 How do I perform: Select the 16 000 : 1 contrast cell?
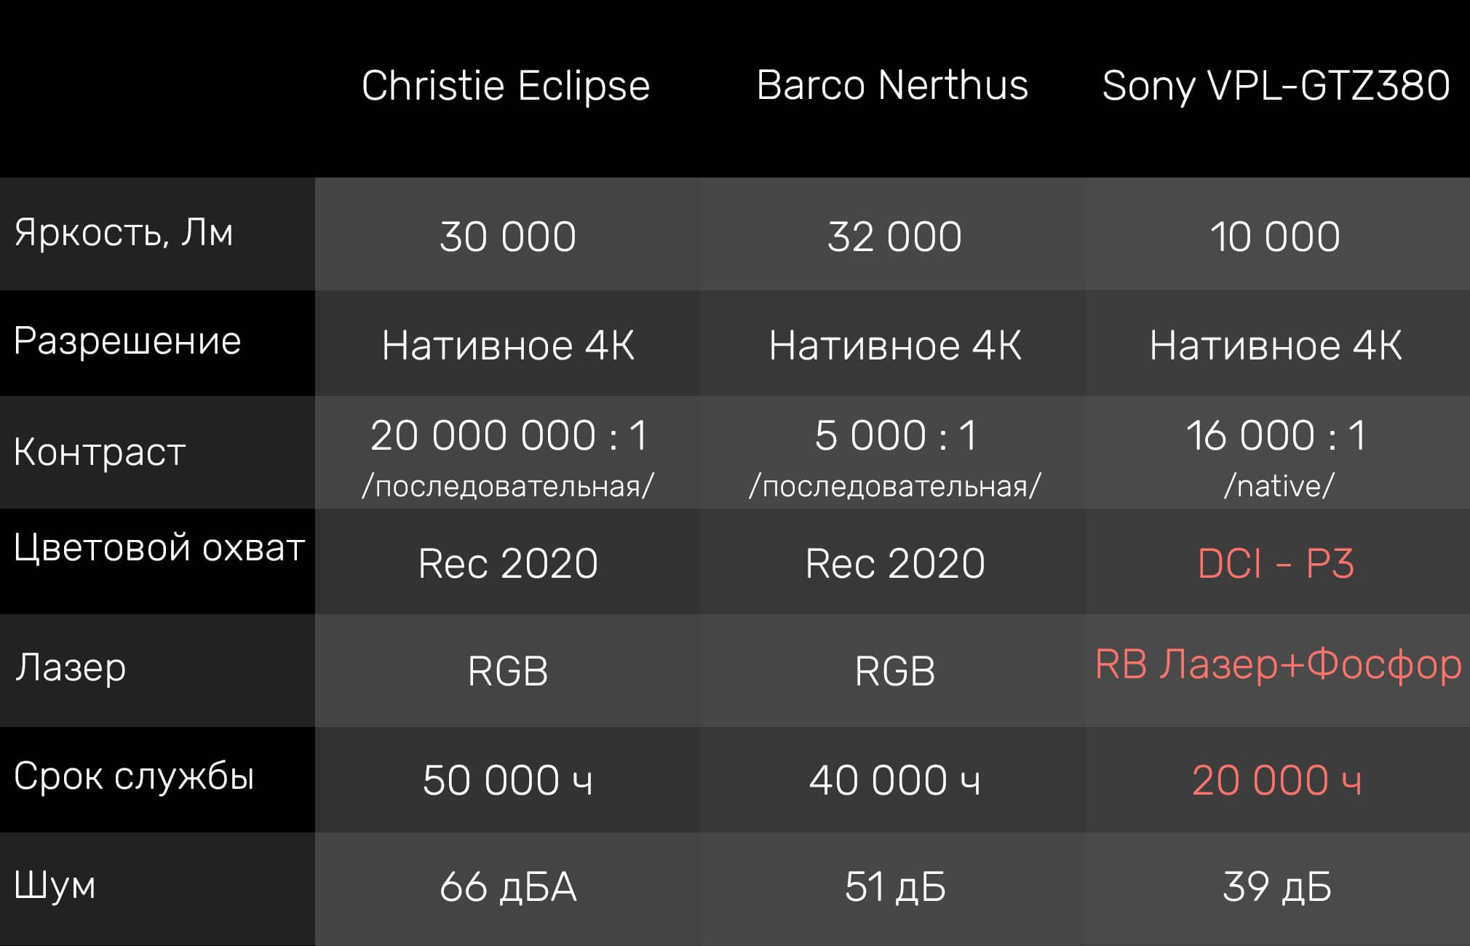pos(1276,436)
